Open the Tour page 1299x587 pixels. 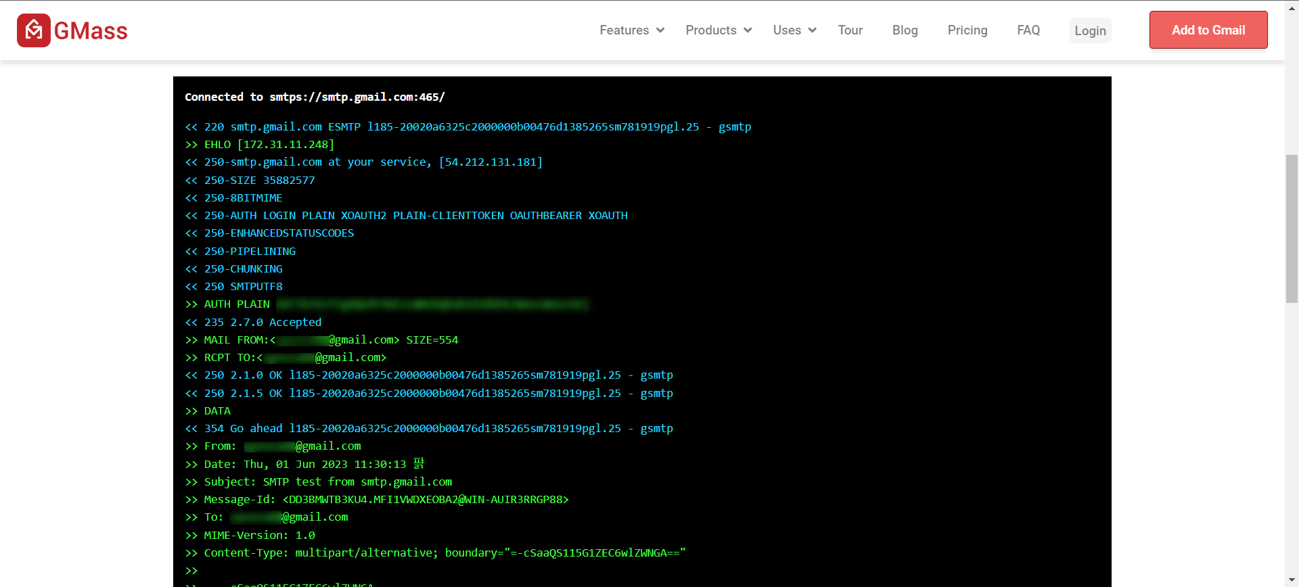coord(850,30)
